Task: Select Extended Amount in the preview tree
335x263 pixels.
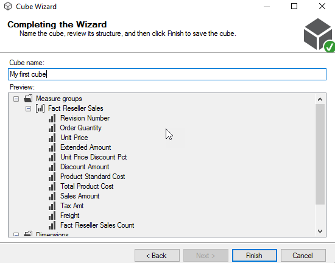Action: tap(85, 147)
